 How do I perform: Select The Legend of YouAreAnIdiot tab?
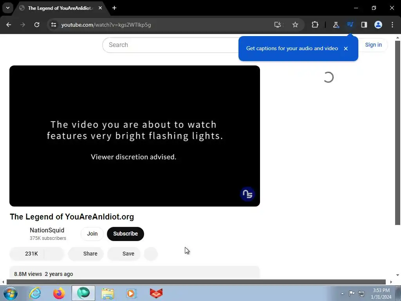60,8
